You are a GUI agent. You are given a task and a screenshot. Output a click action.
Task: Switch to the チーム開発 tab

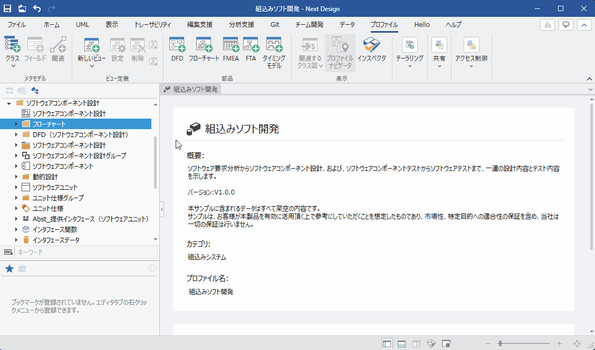(309, 25)
